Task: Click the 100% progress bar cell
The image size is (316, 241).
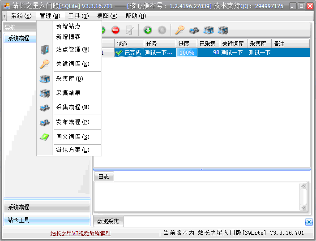Action: point(187,53)
